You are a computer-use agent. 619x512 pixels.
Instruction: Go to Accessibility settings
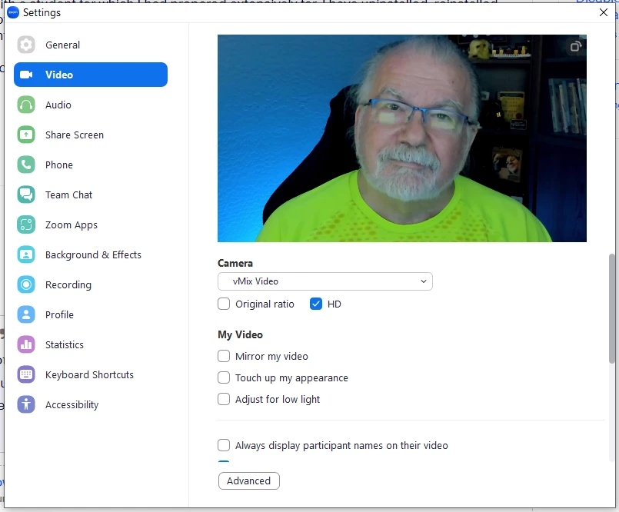point(91,404)
